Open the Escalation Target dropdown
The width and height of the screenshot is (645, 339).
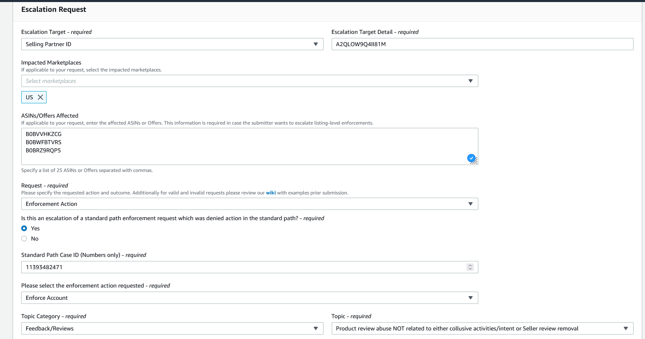[172, 44]
